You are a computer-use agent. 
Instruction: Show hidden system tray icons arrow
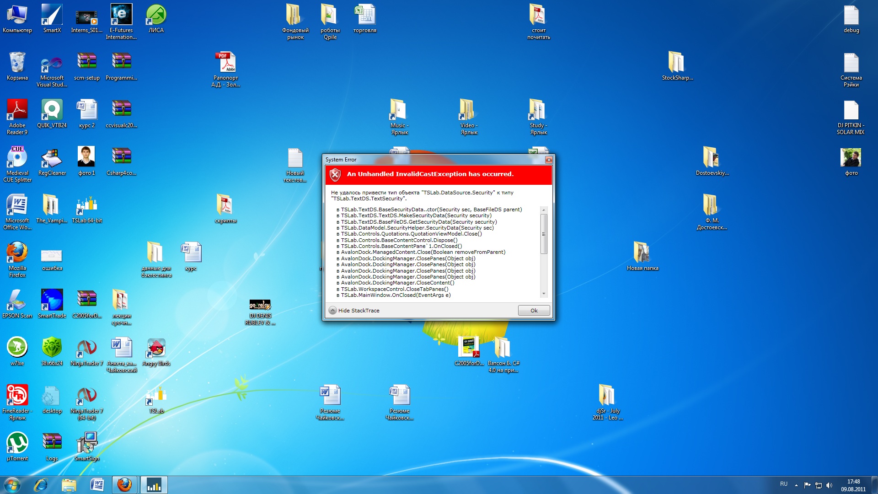click(796, 485)
